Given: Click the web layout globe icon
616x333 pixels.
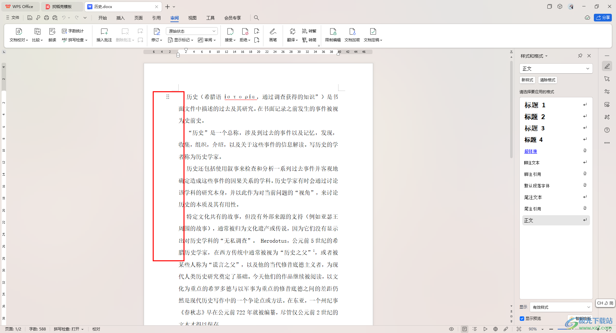Looking at the screenshot, I should [495, 329].
